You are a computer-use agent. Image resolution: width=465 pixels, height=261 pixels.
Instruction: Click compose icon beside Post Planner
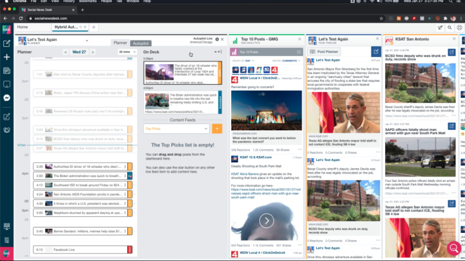click(376, 52)
